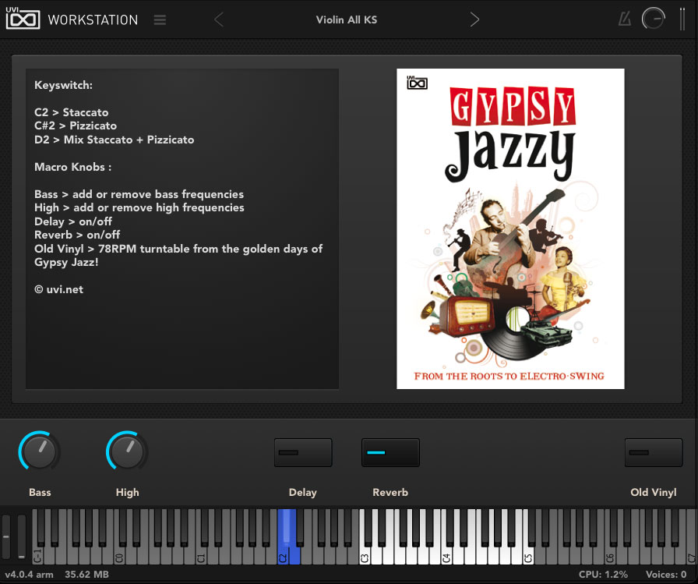Screen dimensions: 698x584
Task: Select the edit pencil icon near top right
Action: point(624,18)
